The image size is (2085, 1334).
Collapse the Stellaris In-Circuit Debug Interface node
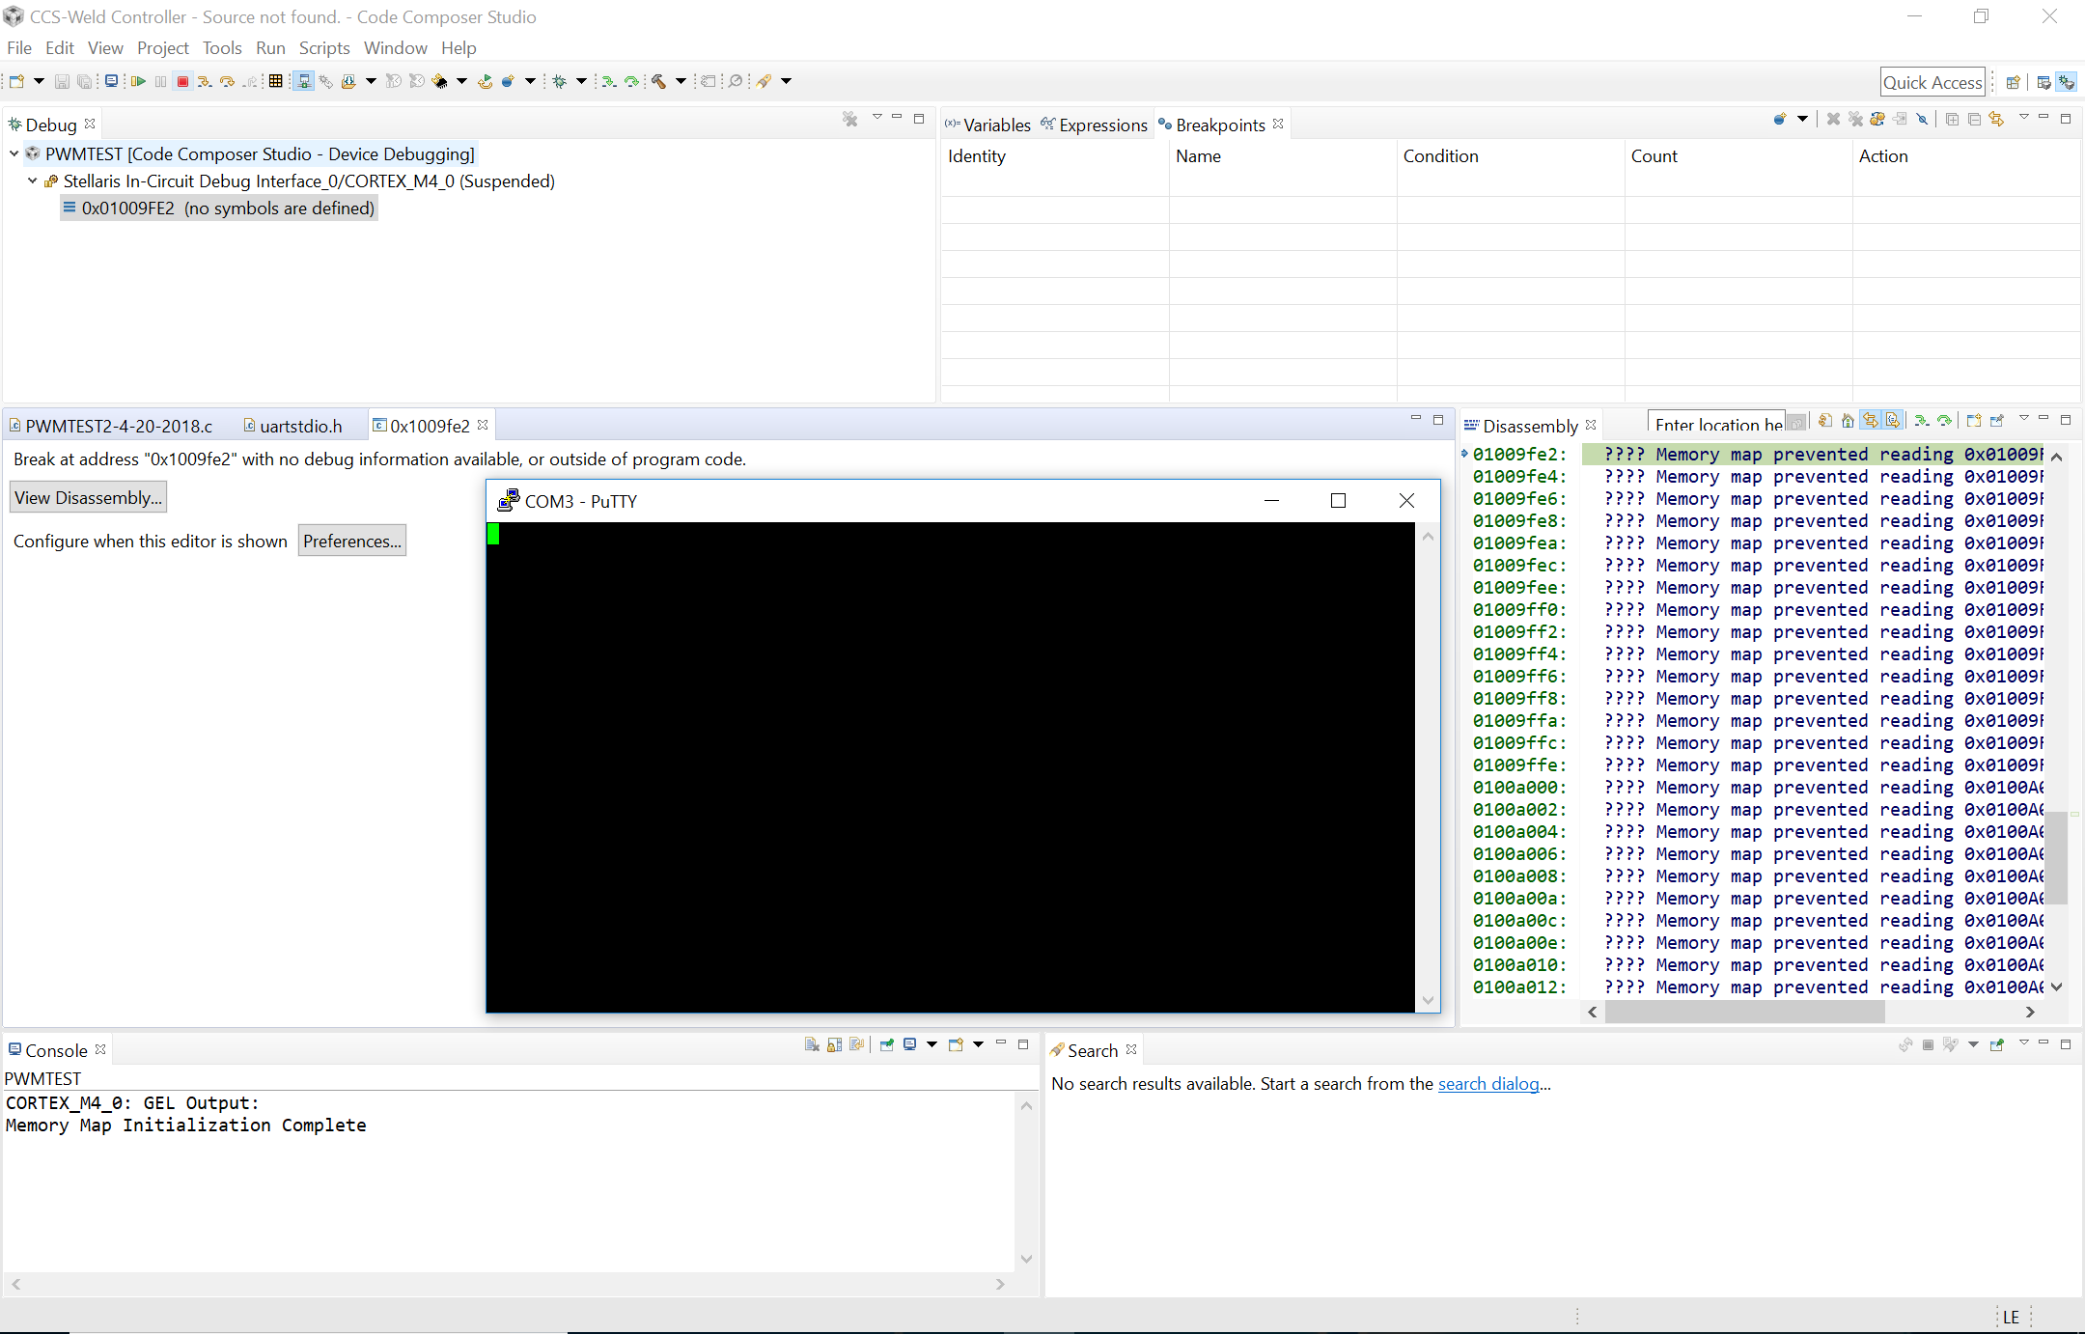tap(33, 181)
